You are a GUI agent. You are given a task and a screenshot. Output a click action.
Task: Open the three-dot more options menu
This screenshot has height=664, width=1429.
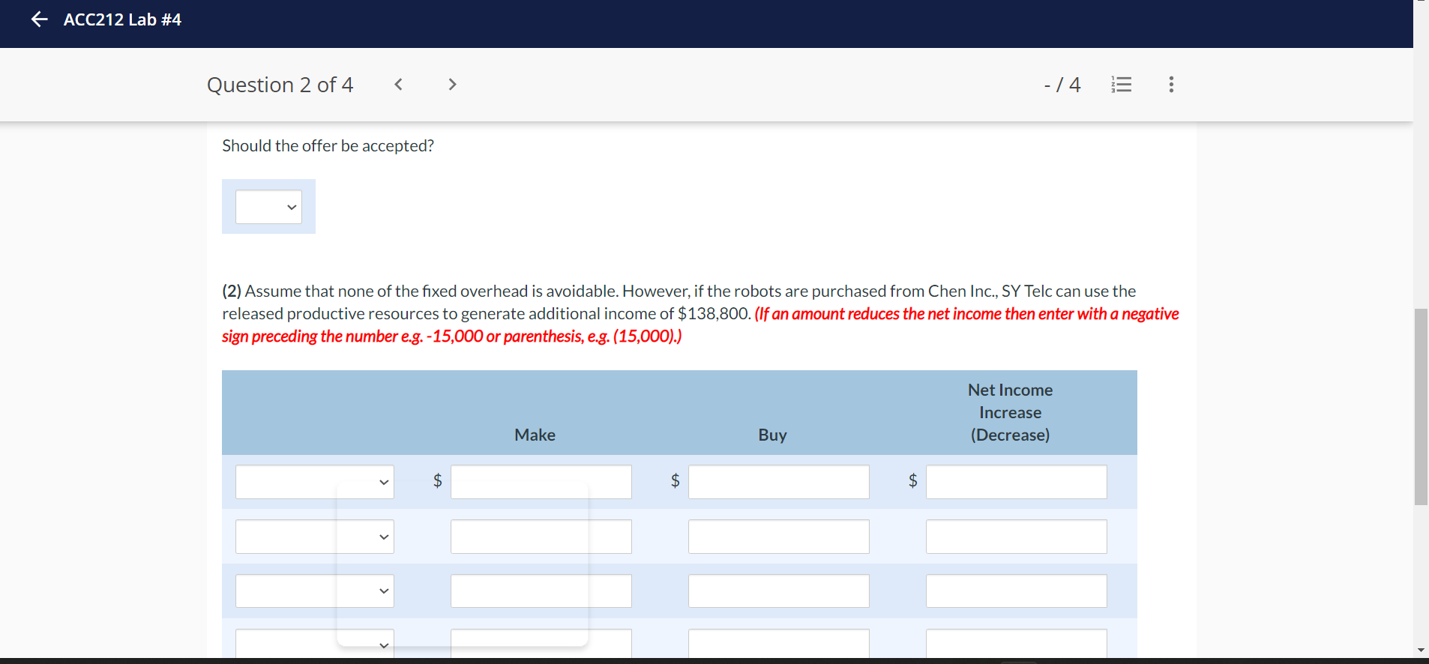point(1171,84)
